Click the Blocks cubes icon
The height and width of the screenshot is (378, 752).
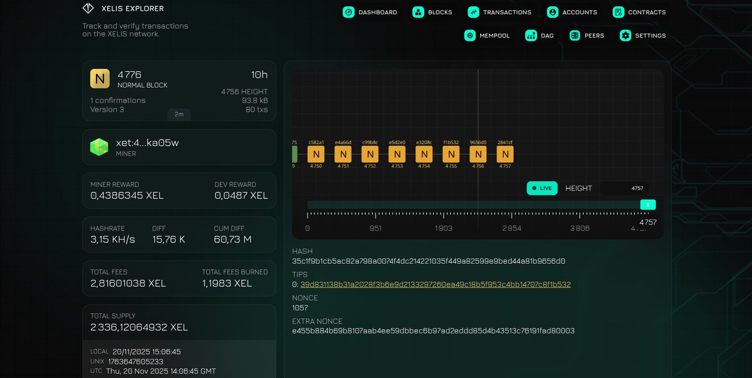(x=418, y=12)
